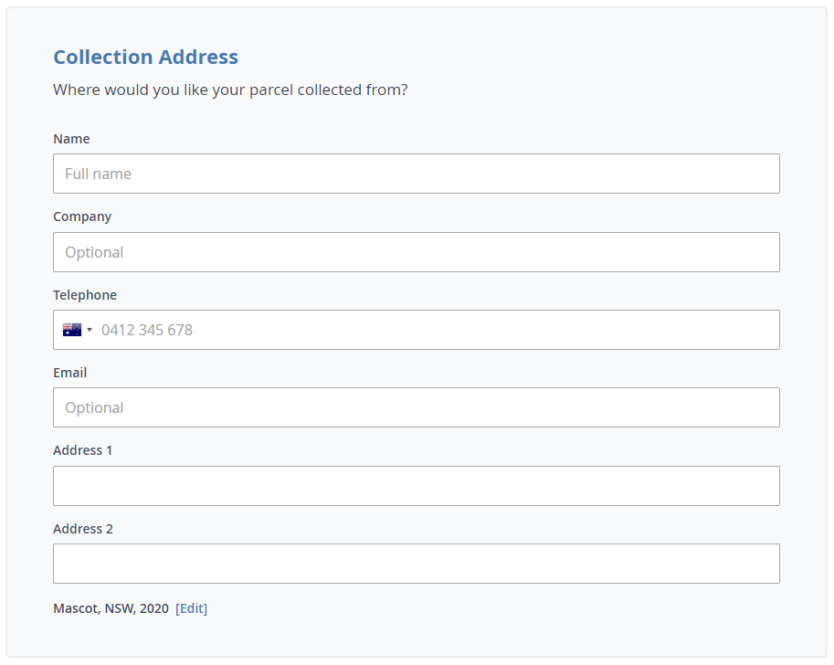Image resolution: width=834 pixels, height=665 pixels.
Task: Expand the arrow beside the flag
Action: 90,330
